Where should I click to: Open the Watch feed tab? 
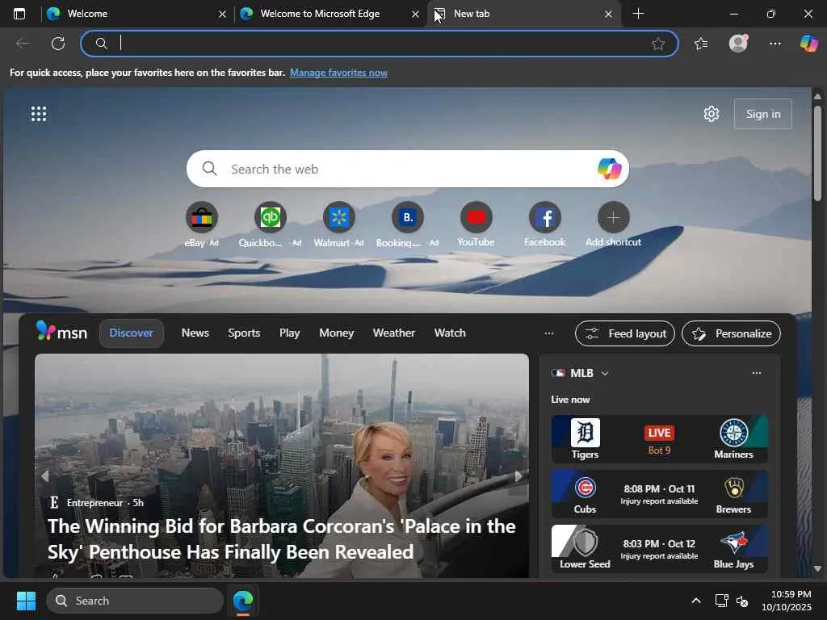(x=450, y=333)
